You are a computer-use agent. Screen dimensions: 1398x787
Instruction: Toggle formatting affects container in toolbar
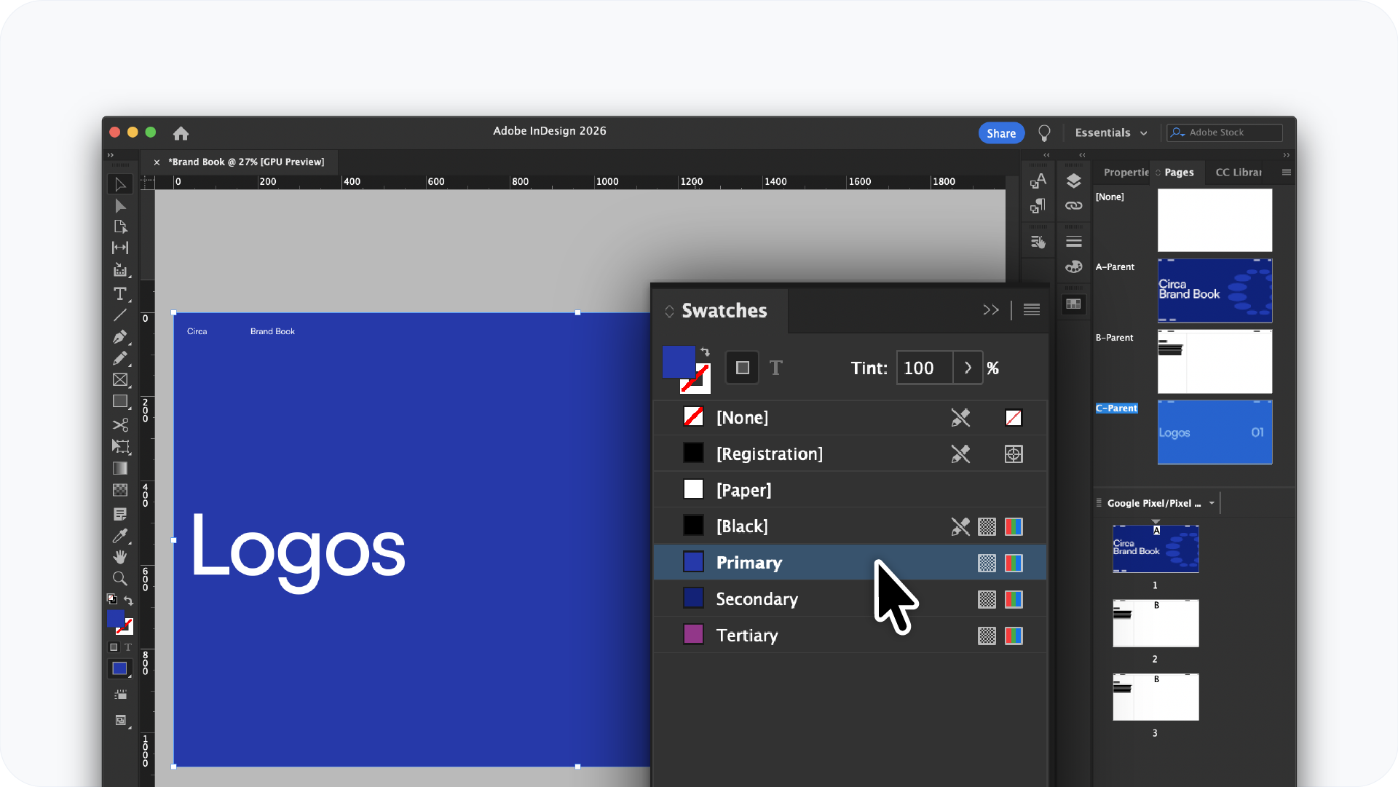point(114,647)
